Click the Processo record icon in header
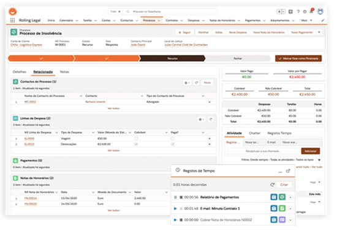This screenshot has width=337, height=234. point(13,32)
